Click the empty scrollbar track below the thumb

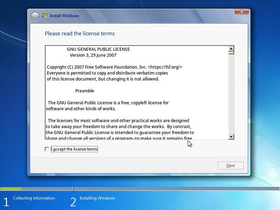[x=231, y=94]
